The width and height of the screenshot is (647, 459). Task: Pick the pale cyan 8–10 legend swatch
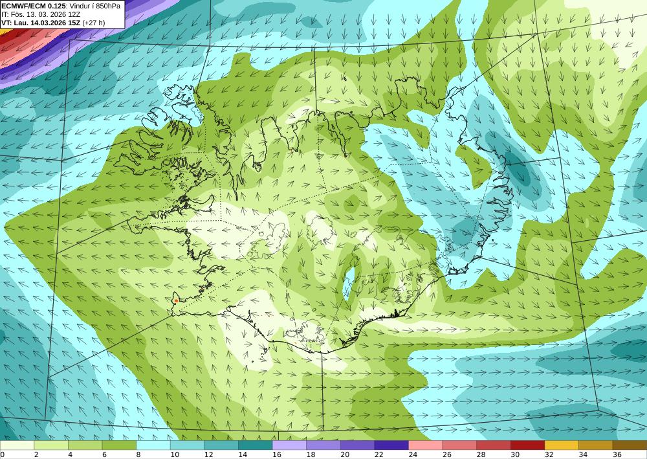coord(153,445)
